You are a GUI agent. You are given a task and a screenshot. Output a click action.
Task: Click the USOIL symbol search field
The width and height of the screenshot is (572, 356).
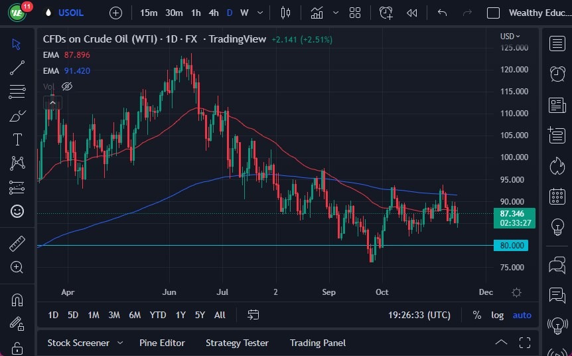(70, 13)
